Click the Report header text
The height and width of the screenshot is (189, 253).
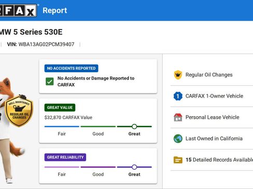(55, 10)
